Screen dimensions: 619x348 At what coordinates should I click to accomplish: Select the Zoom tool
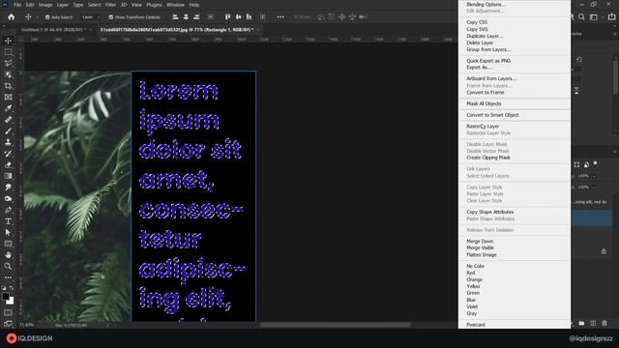(x=8, y=267)
